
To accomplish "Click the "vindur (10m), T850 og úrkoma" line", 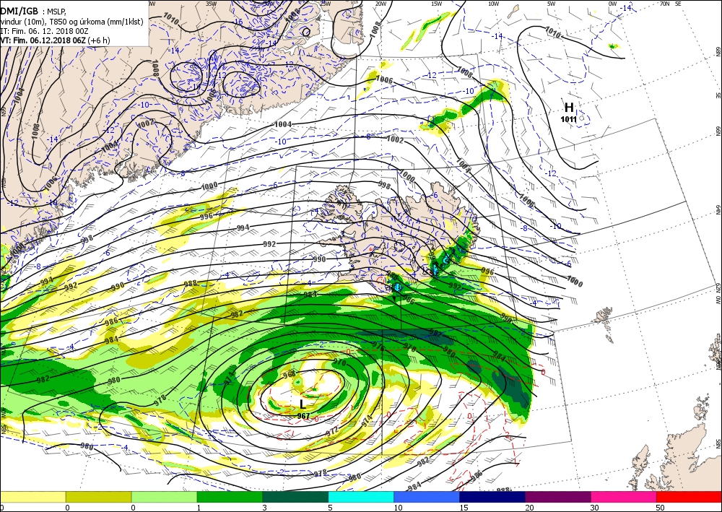I will [x=71, y=22].
